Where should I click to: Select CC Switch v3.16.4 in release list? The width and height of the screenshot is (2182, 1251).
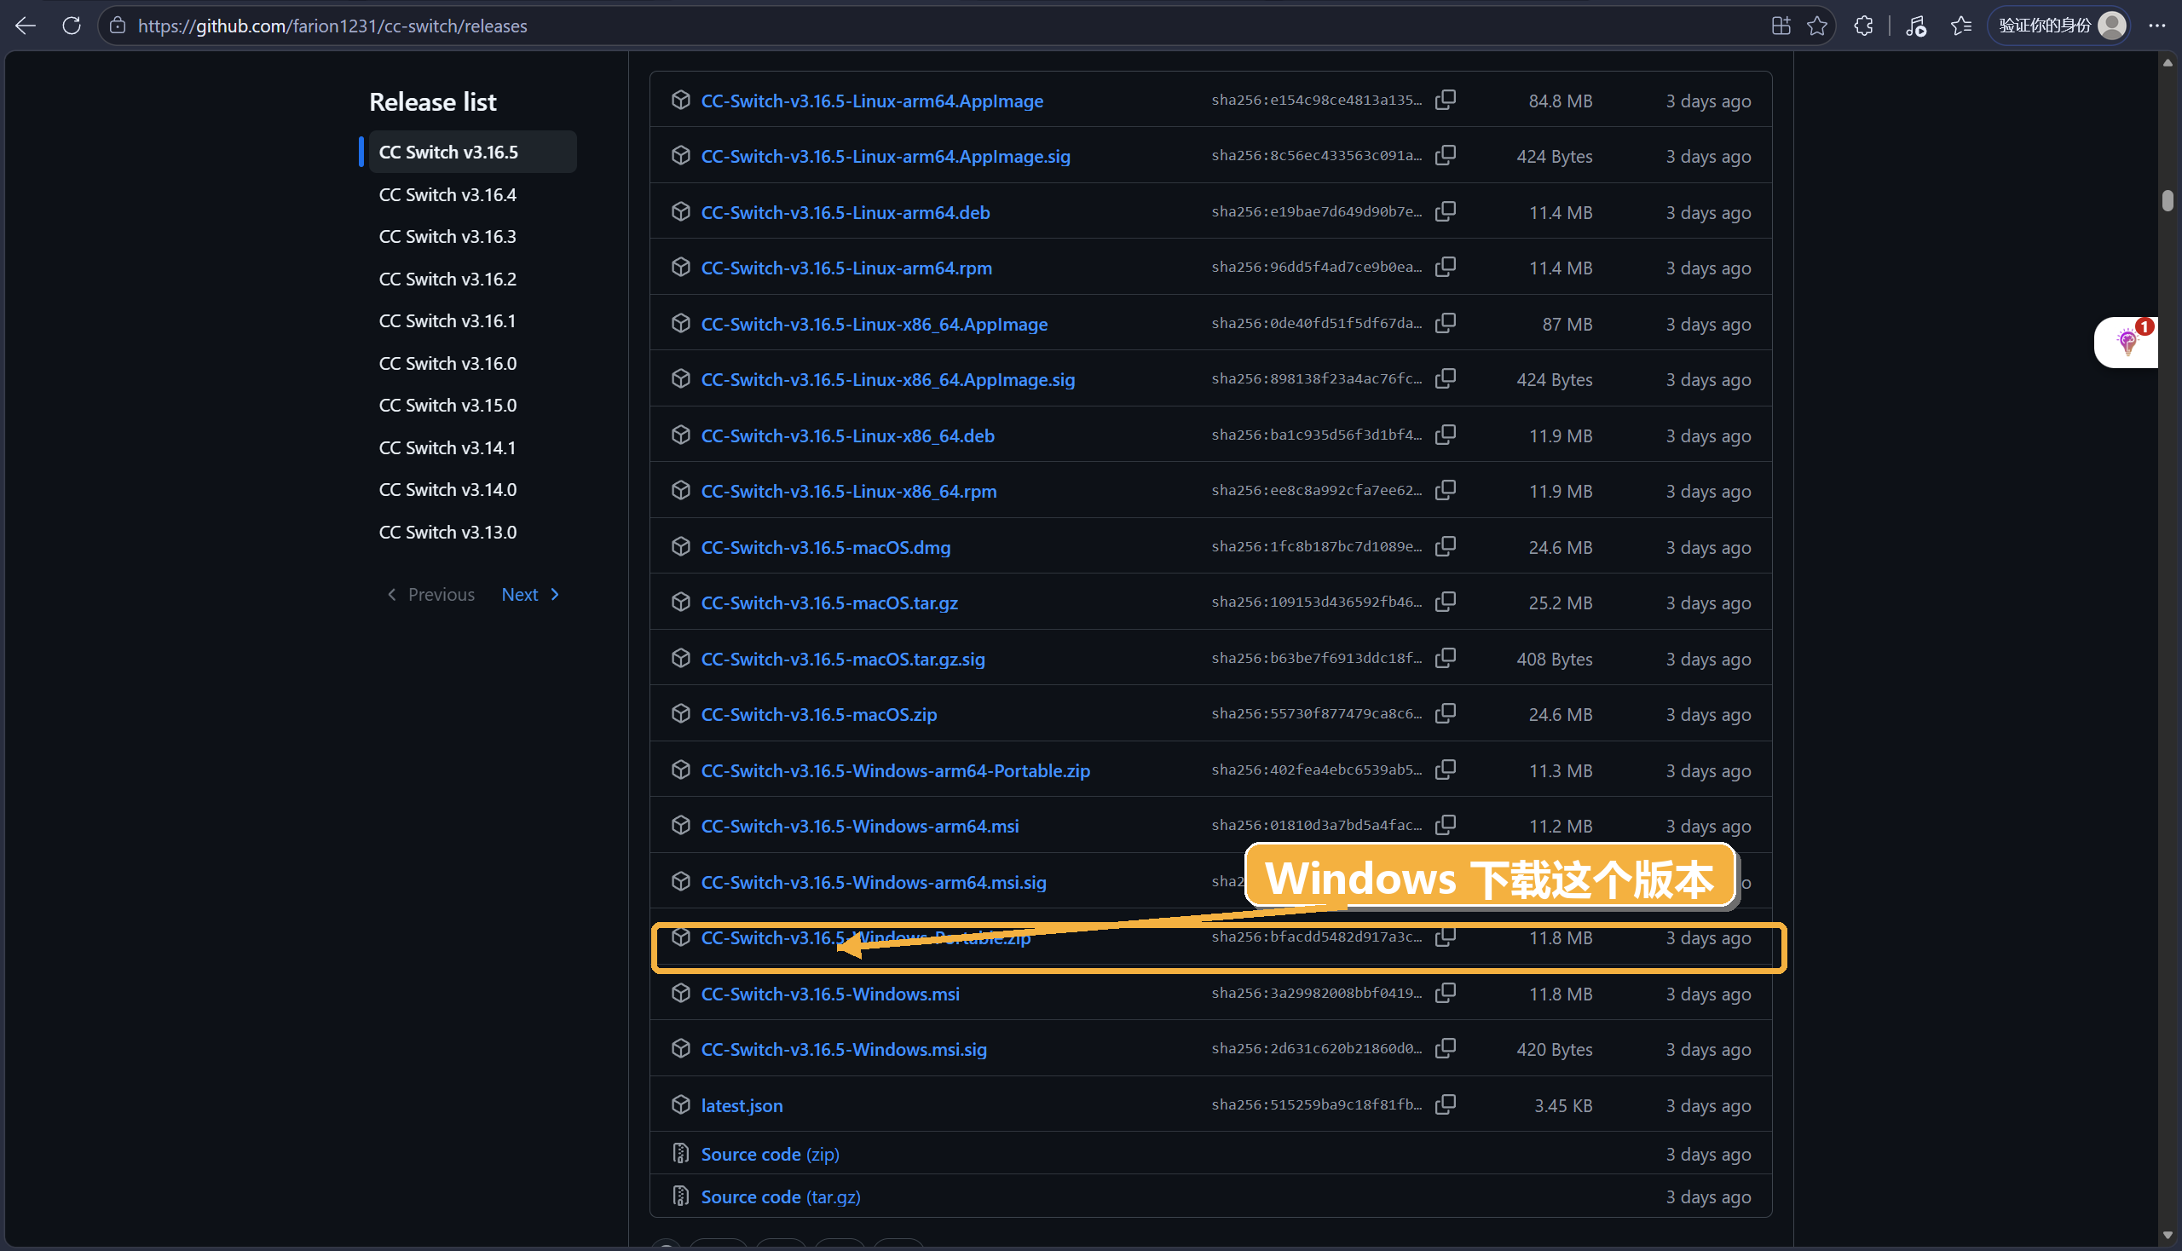(x=447, y=195)
